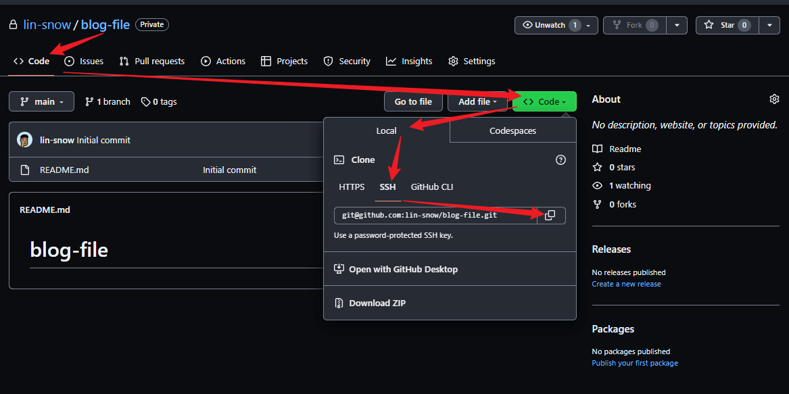The image size is (789, 394).
Task: Click the star icon beside 0 stars
Action: coord(597,167)
